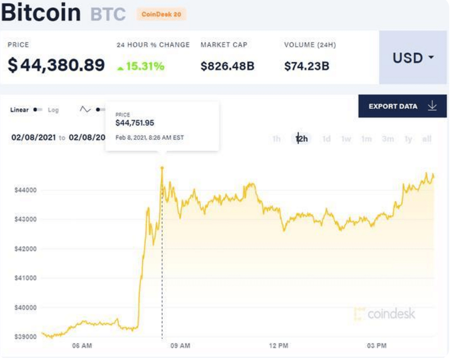The height and width of the screenshot is (358, 450).
Task: Select the 12h time range tab
Action: (302, 139)
